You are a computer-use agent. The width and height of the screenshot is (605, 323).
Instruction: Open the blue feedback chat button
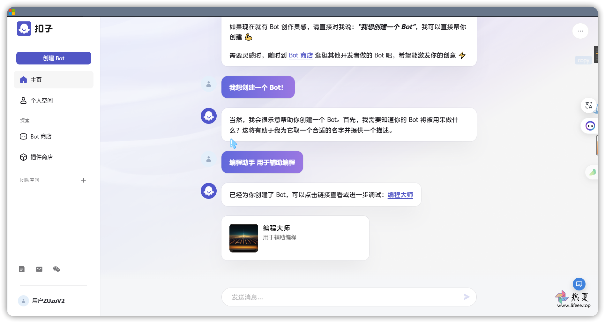[x=579, y=284]
